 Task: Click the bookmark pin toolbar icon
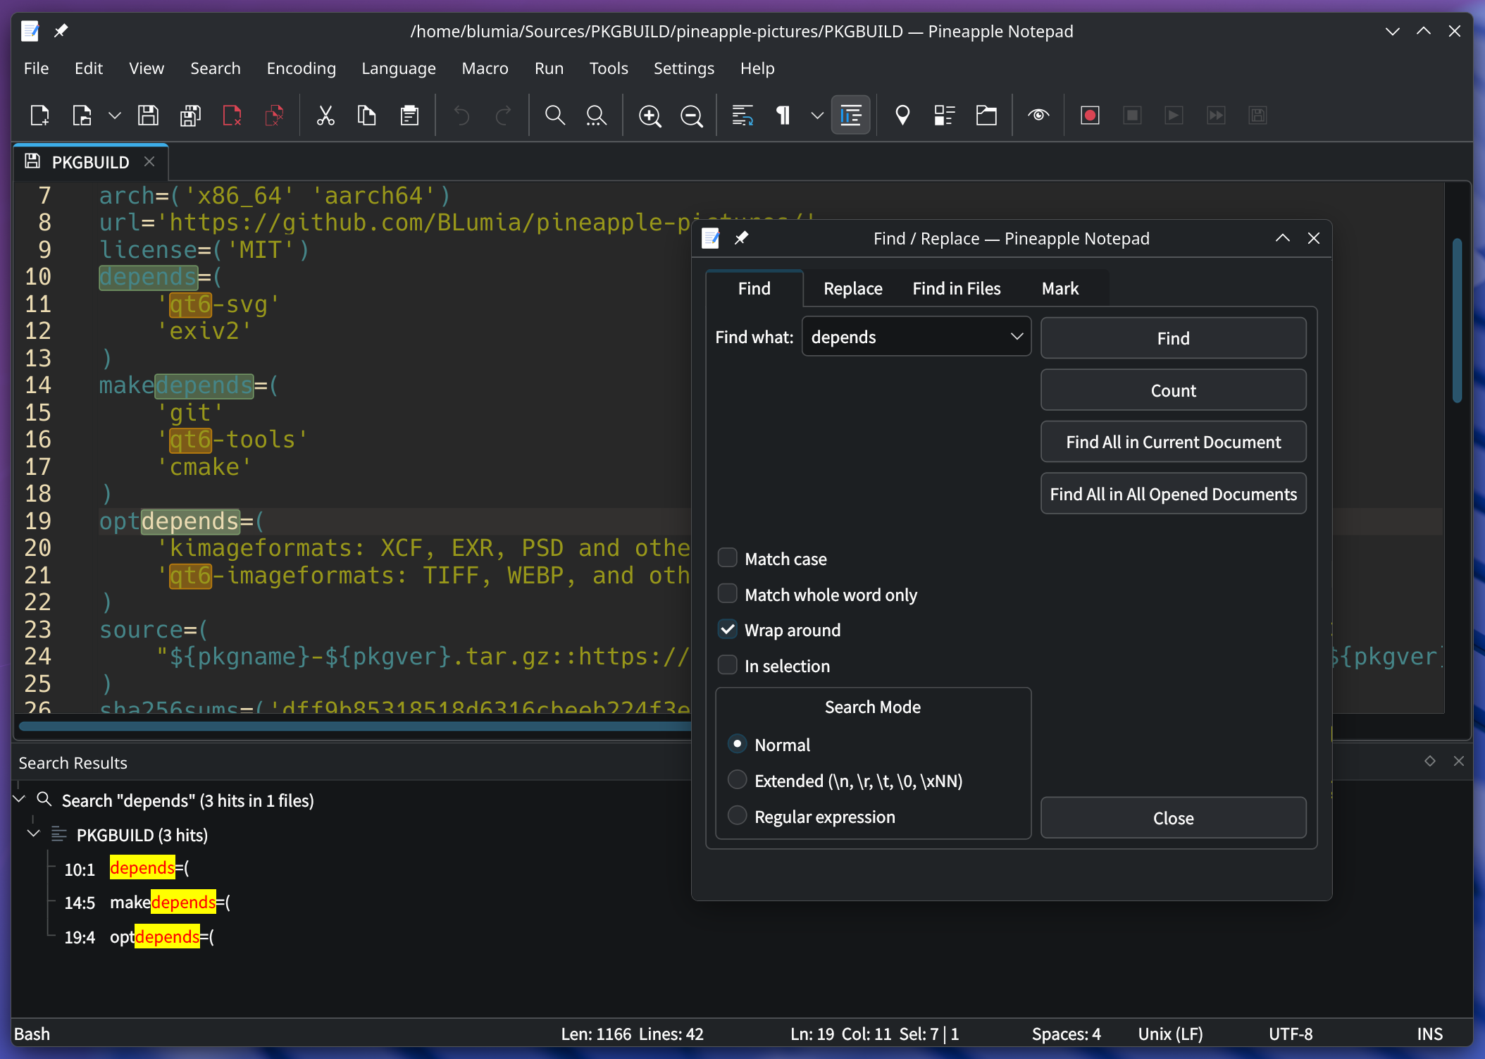[x=902, y=115]
